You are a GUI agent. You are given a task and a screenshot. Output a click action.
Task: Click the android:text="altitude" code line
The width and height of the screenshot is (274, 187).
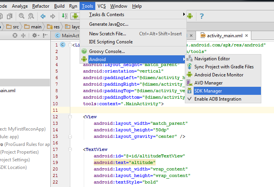pos(125,162)
